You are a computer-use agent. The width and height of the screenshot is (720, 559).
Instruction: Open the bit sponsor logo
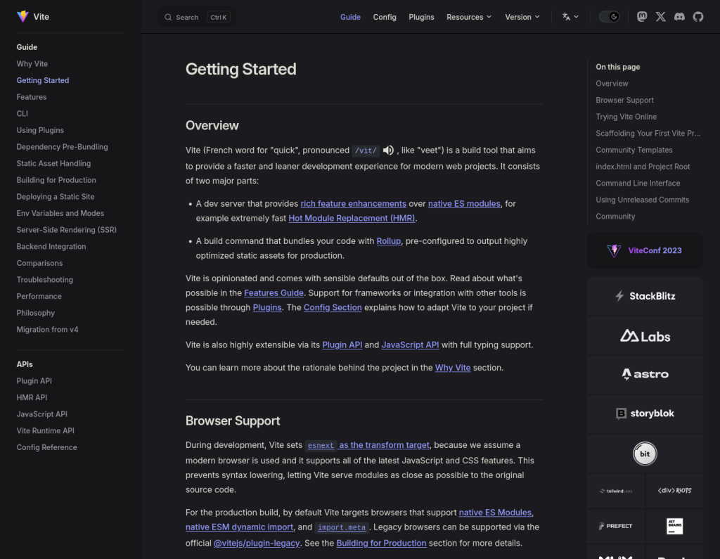point(645,454)
